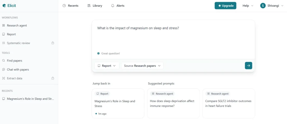The height and width of the screenshot is (124, 287).
Task: Select the SGLT2 inhibitor outcomes prompt
Action: pos(229,104)
